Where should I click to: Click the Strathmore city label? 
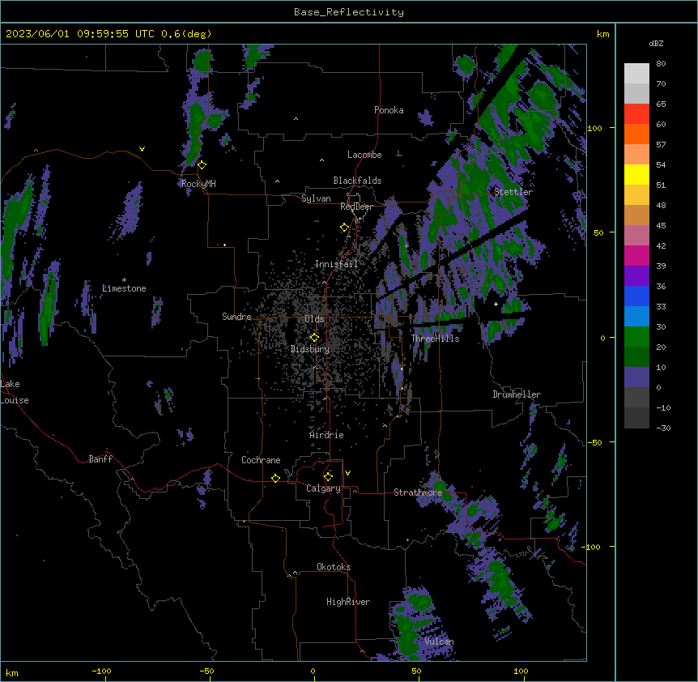(x=418, y=492)
